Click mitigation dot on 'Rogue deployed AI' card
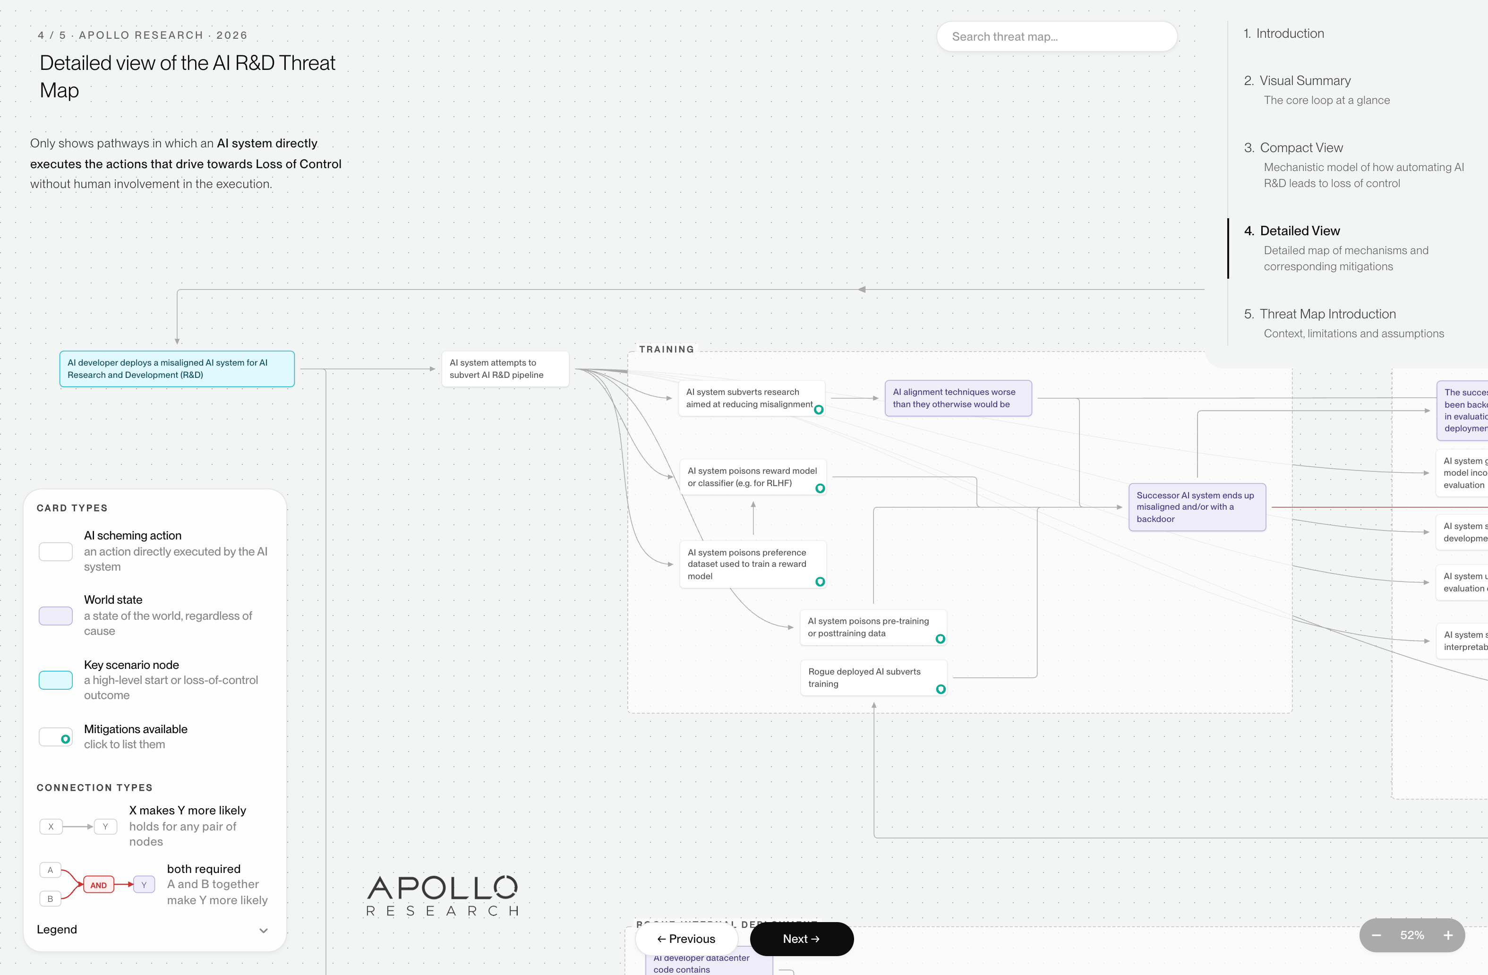 [x=941, y=689]
